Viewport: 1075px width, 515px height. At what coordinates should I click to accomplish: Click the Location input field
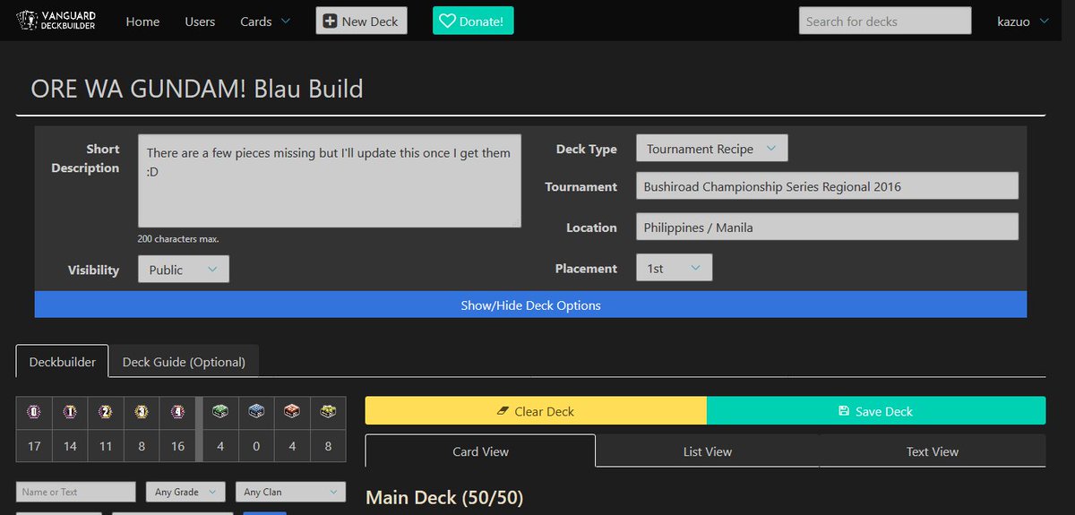tap(827, 227)
